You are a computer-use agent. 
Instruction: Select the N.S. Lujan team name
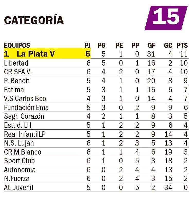pos(19,143)
